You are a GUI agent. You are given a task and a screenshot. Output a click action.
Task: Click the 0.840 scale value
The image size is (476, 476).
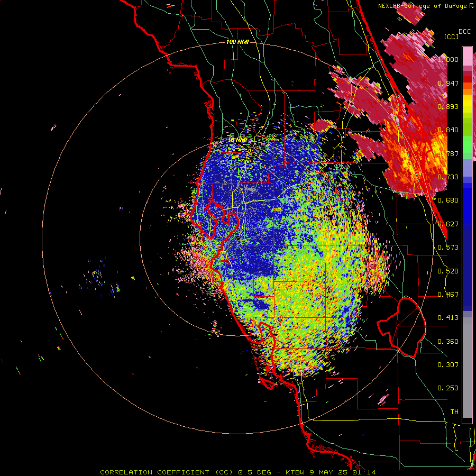coord(448,130)
